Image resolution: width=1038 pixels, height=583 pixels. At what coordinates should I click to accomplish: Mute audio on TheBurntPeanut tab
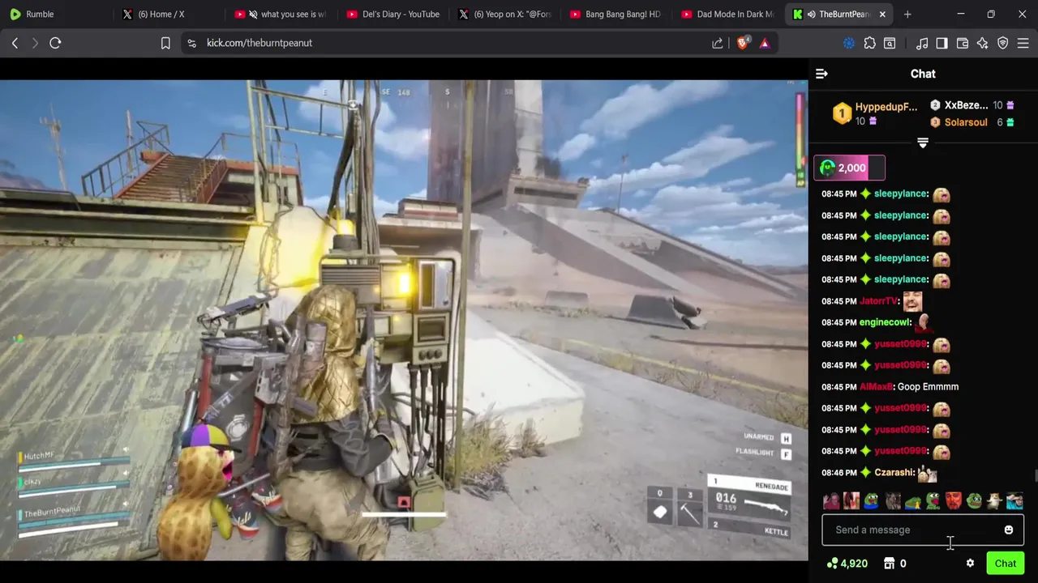tap(811, 14)
